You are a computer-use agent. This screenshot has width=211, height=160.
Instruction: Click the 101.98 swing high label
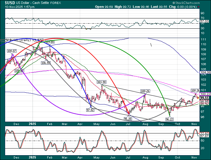pyautogui.click(x=102, y=82)
